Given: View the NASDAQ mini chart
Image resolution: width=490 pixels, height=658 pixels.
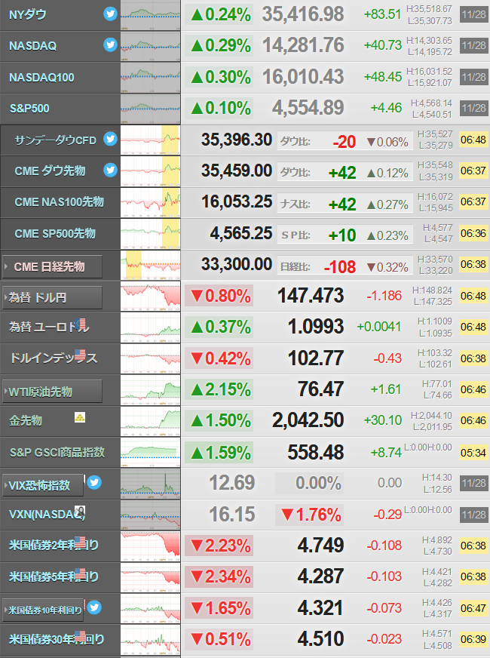Looking at the screenshot, I should (x=151, y=46).
